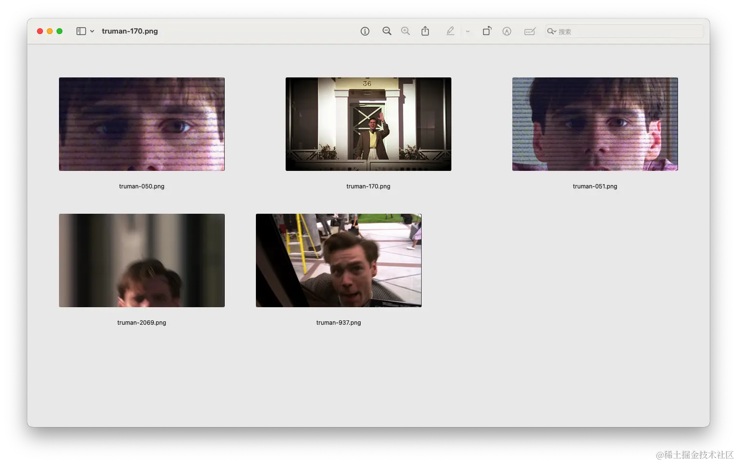Viewport: 737px width, 463px height.
Task: Click the truman-937.png filename label
Action: pyautogui.click(x=338, y=323)
